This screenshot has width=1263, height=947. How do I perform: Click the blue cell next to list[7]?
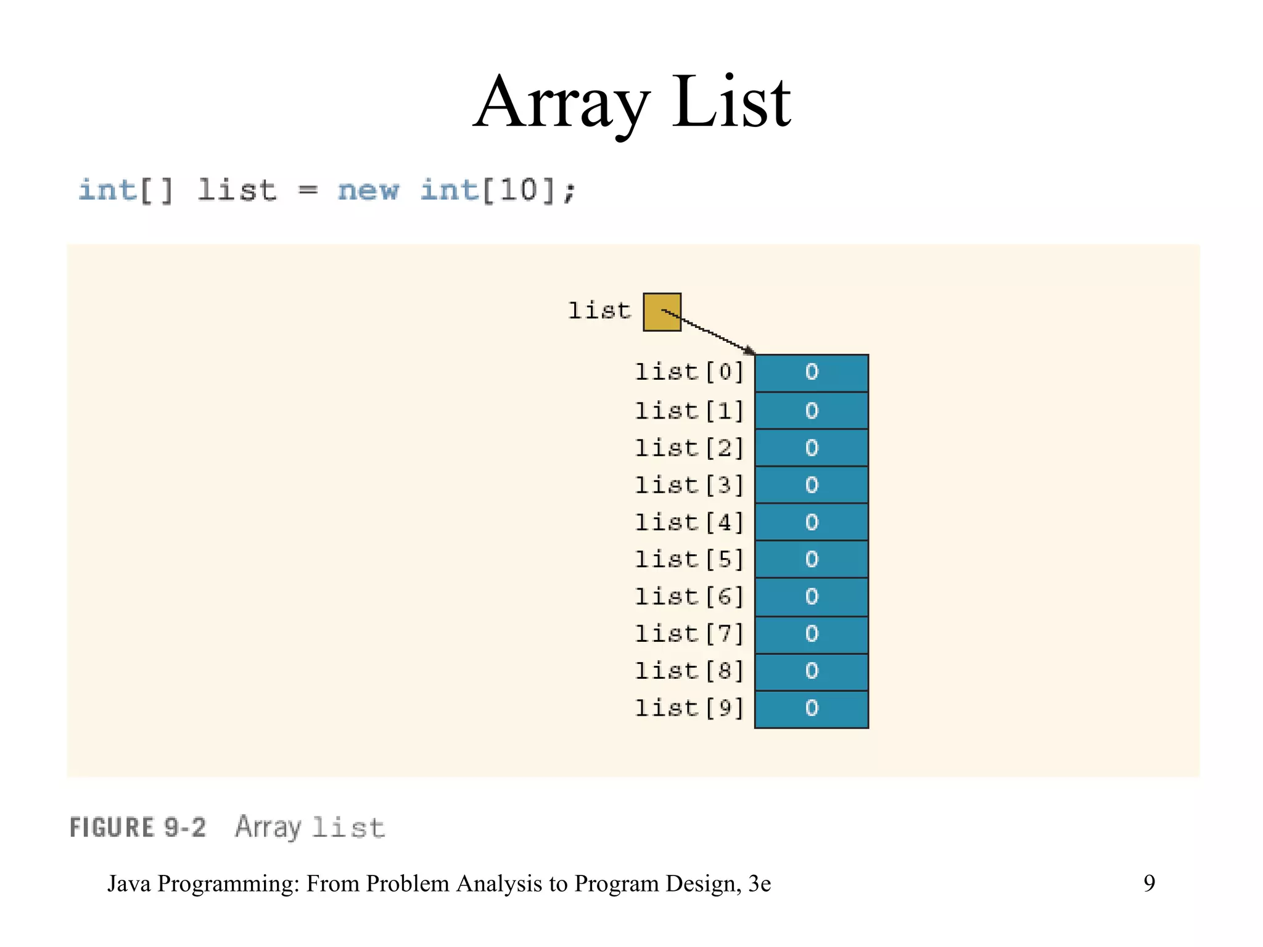(x=812, y=635)
